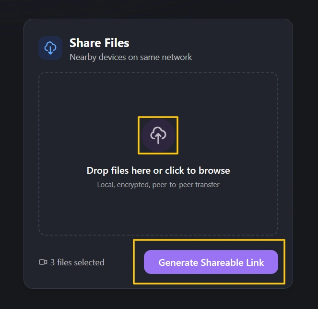Click the word "browse" in the drop prompt
Viewport: 318px width, 309px height.
tap(214, 170)
